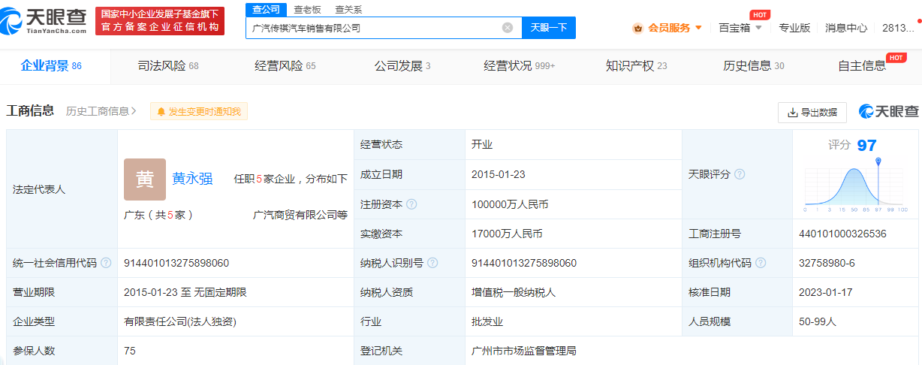Clear the search box with the X icon
The image size is (922, 365).
508,28
